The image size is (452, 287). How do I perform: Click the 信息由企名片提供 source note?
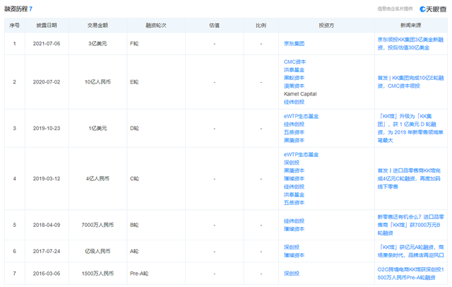(x=395, y=9)
